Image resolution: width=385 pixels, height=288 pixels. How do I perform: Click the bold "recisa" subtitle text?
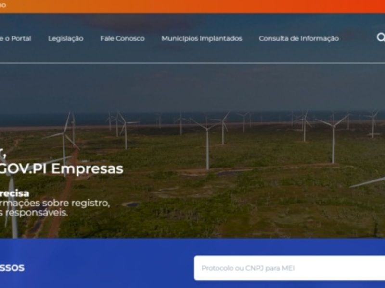14,193
